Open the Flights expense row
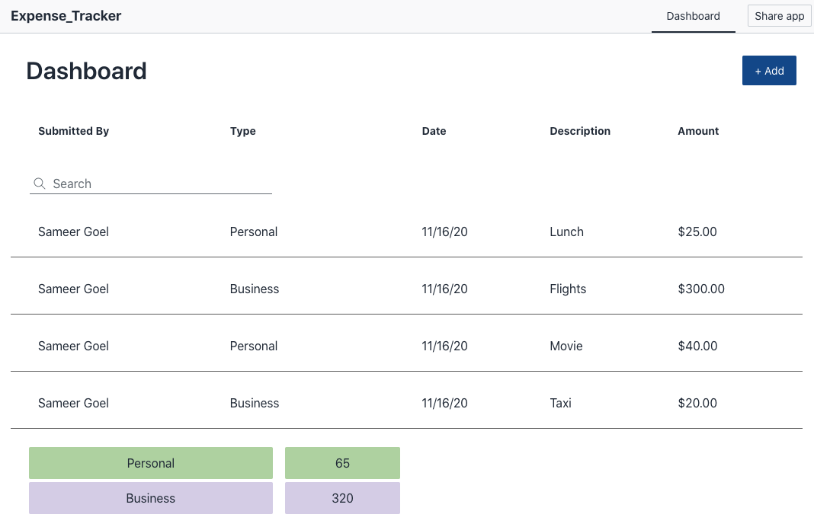The image size is (814, 527). tap(568, 289)
